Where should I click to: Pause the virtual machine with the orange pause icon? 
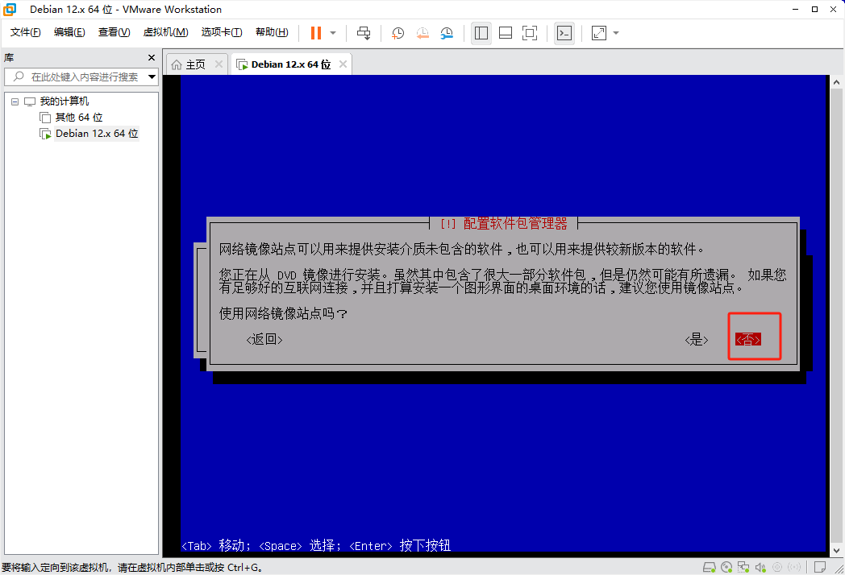316,33
